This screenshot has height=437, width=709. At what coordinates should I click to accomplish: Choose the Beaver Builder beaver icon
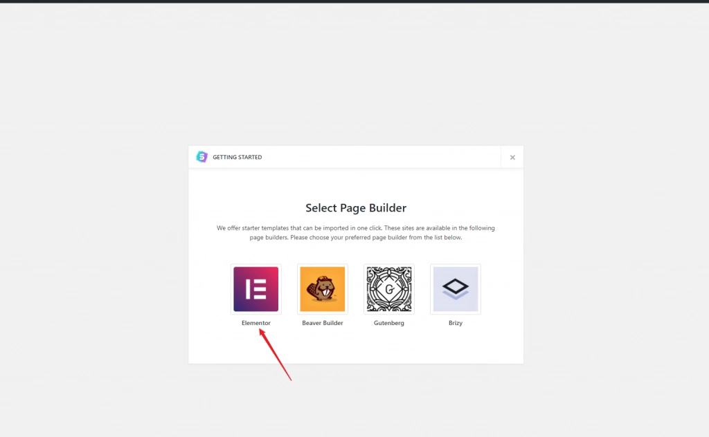point(323,289)
